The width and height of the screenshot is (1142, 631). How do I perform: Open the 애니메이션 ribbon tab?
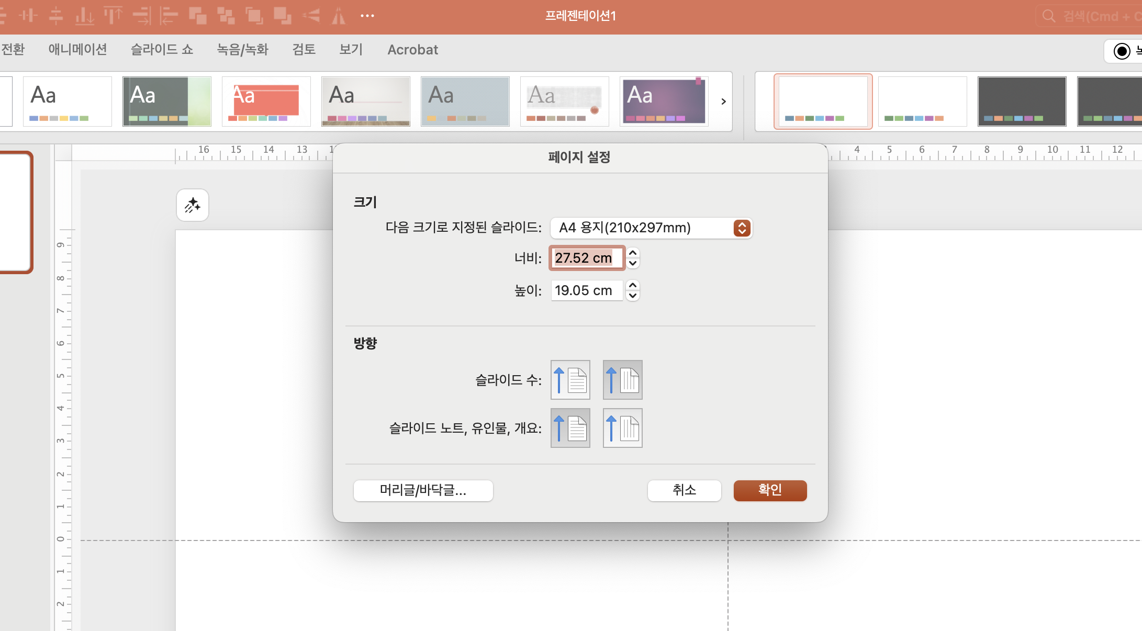click(x=77, y=50)
